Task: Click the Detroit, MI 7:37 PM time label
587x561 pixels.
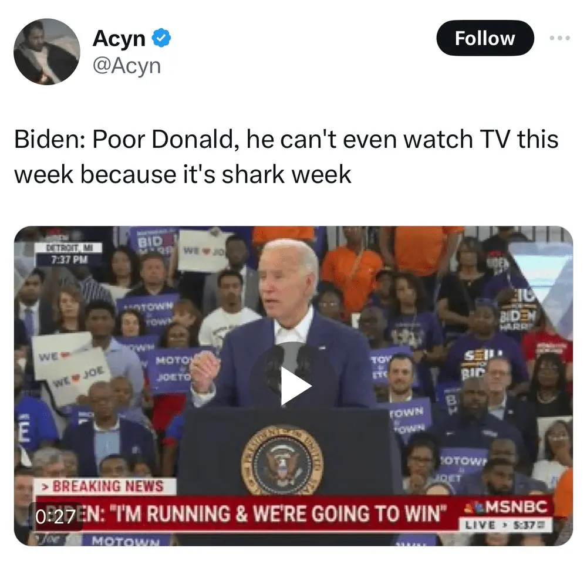Action: click(69, 254)
